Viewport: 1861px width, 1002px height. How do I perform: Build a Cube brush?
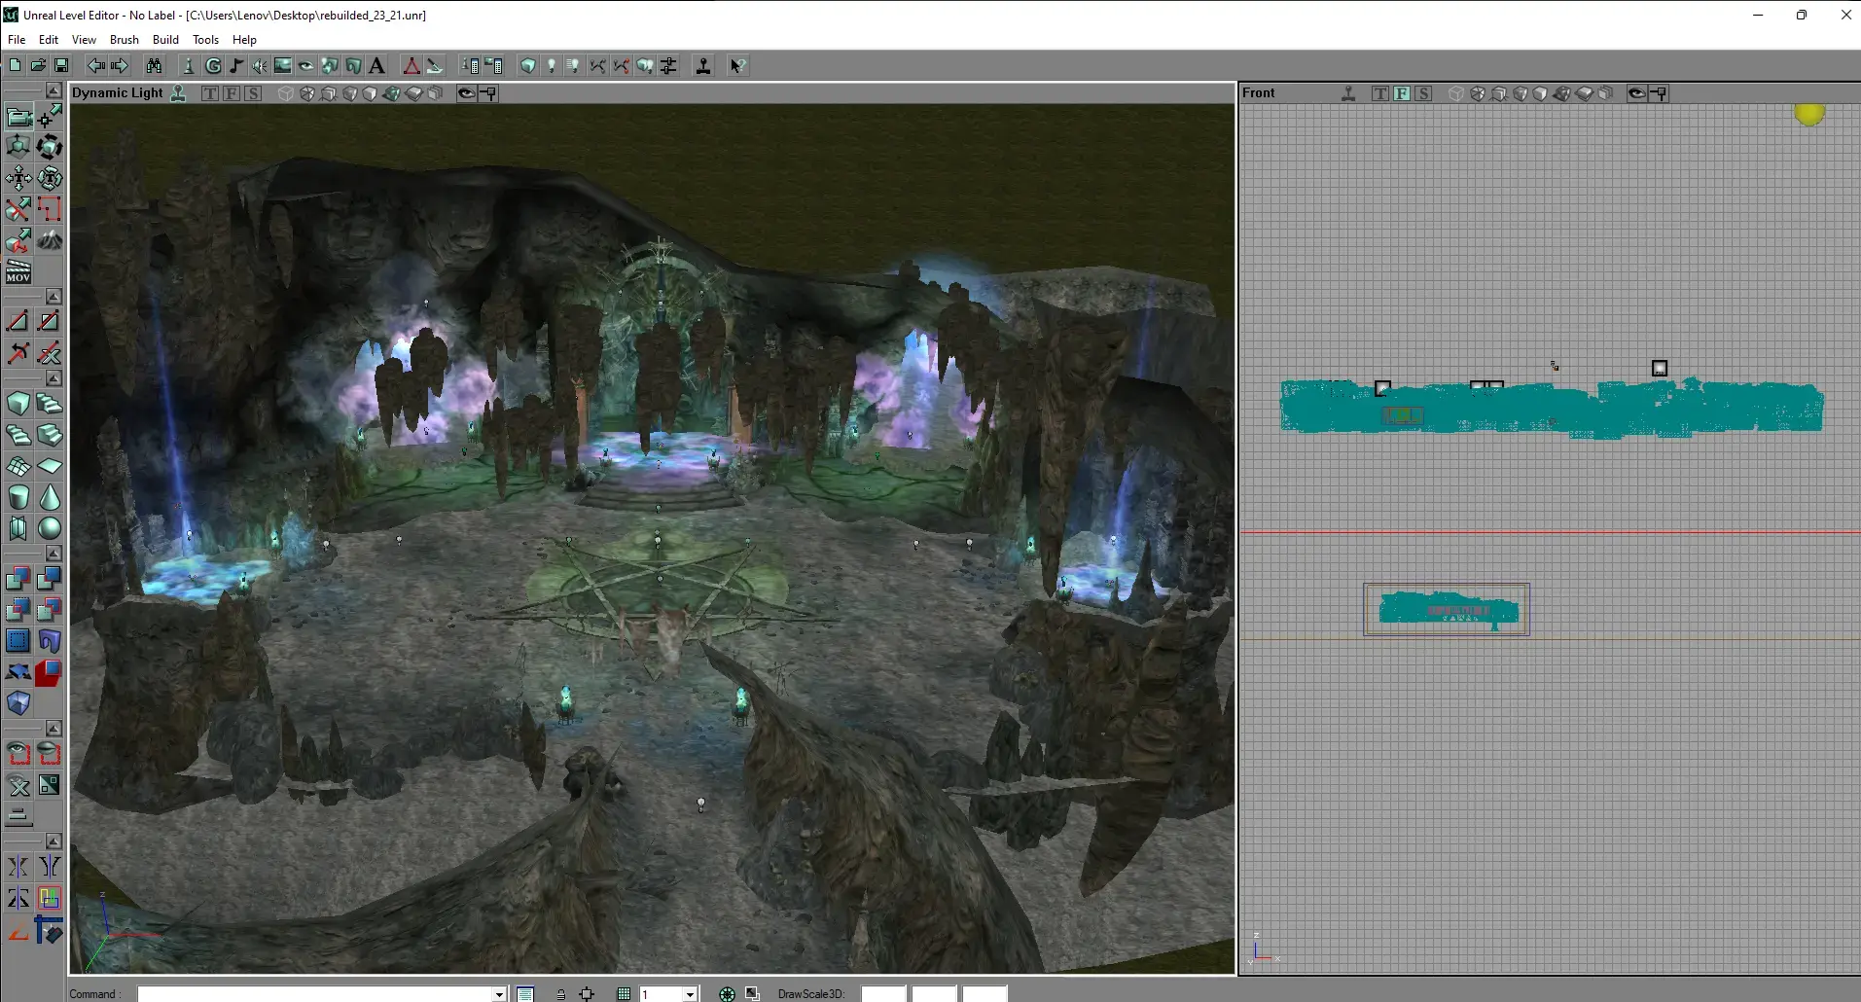(18, 404)
